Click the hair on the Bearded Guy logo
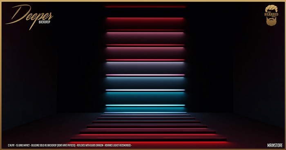Viewport: 286px width, 150px height. click(x=271, y=8)
